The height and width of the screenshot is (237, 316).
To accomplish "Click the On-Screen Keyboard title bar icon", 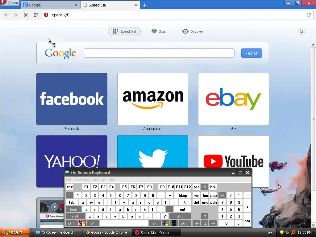I will [67, 172].
